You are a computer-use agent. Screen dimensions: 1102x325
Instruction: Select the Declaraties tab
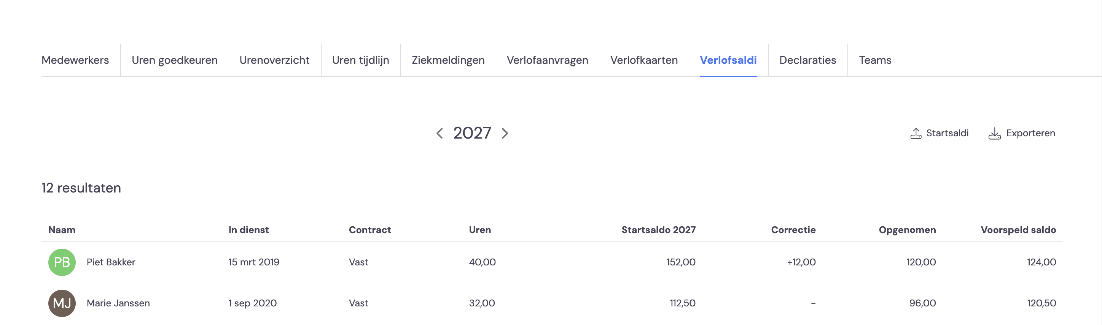point(807,60)
